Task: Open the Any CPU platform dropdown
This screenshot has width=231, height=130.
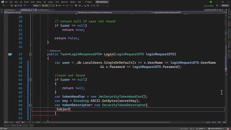Action: (x=48, y=6)
